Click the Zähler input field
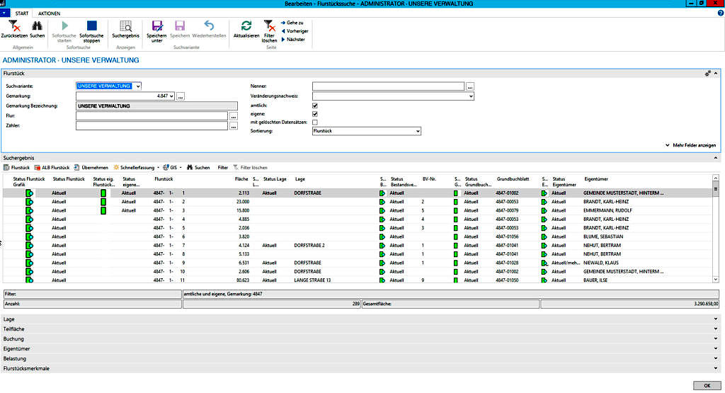Image resolution: width=725 pixels, height=393 pixels. [x=152, y=126]
